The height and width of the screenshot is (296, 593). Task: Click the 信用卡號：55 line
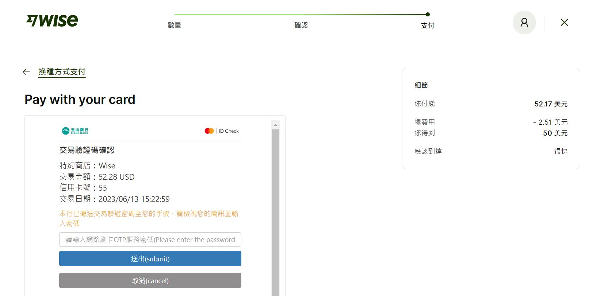coord(83,188)
